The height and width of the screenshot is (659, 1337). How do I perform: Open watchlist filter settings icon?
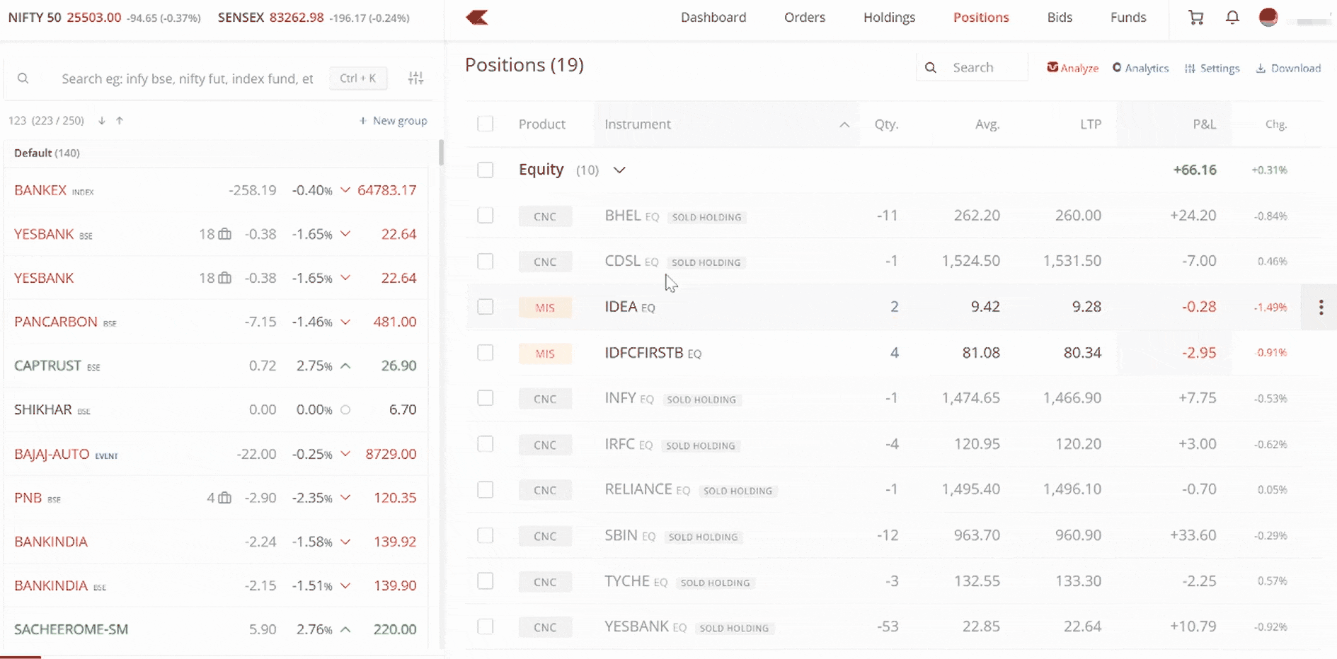click(416, 78)
